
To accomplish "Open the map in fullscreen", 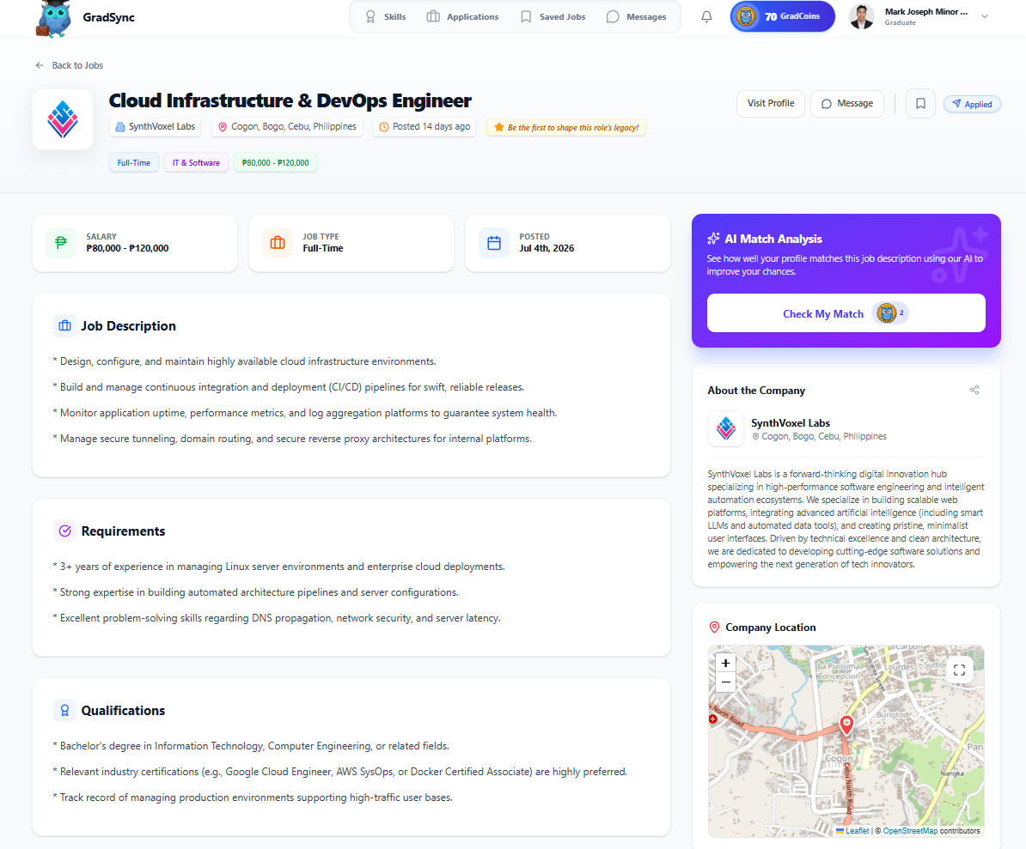I will click(959, 670).
